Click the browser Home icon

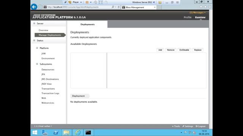(201, 7)
